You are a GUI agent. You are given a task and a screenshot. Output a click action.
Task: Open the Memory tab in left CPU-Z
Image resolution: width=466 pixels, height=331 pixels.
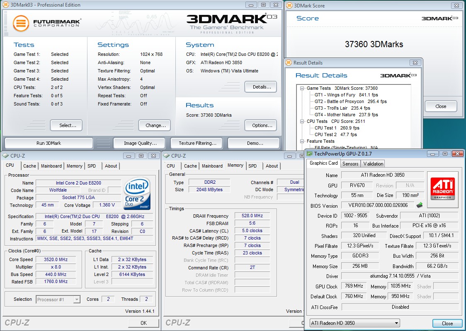pyautogui.click(x=74, y=166)
